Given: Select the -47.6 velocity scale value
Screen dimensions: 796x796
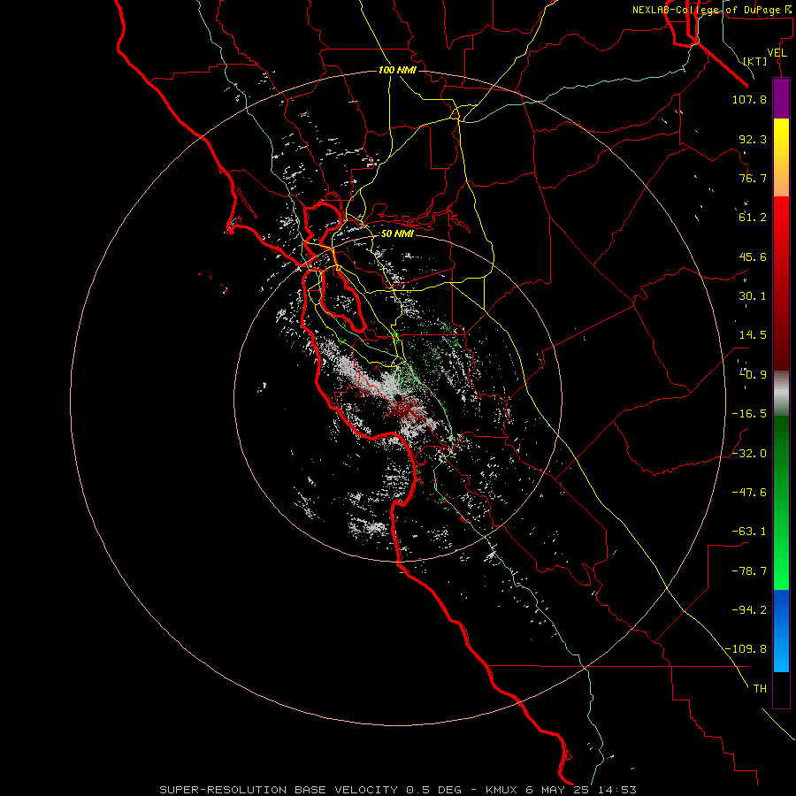Looking at the screenshot, I should (x=749, y=493).
